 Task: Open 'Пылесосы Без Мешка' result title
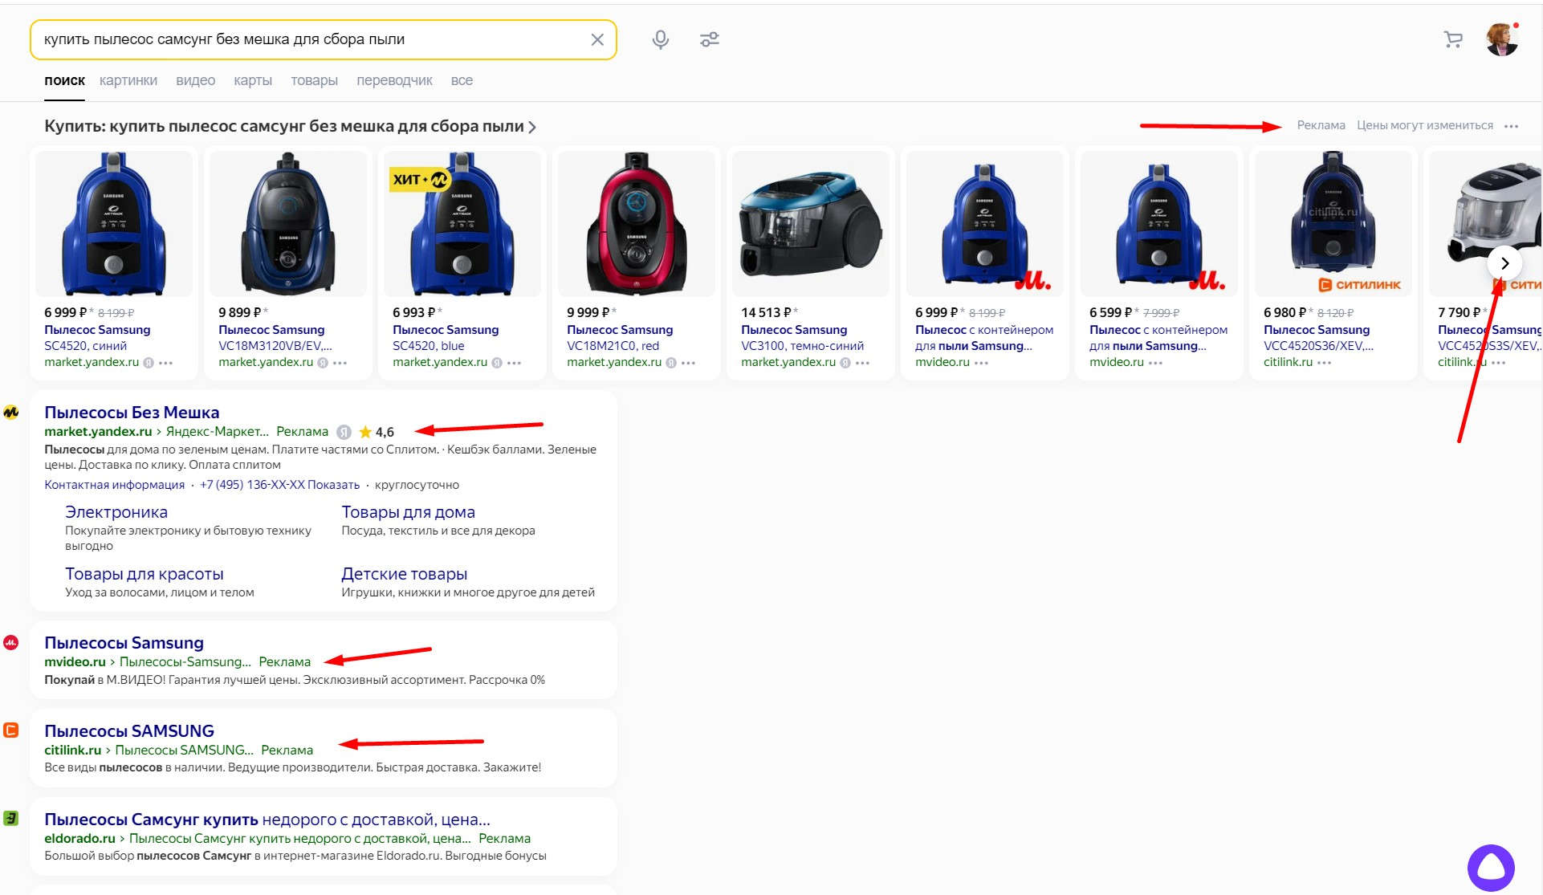click(x=132, y=413)
